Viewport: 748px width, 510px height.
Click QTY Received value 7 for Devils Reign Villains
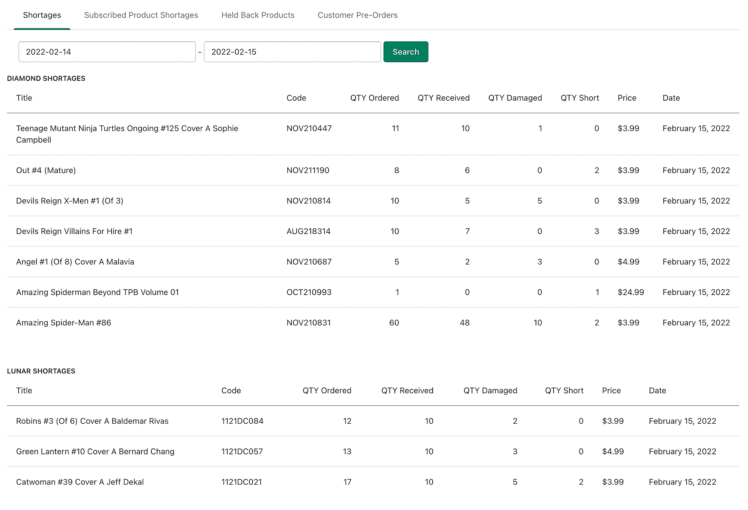(467, 231)
